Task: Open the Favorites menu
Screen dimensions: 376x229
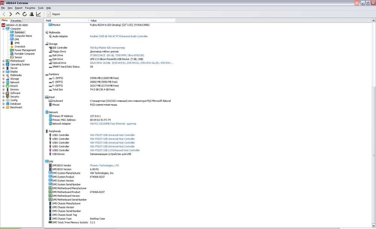Action: pos(30,8)
